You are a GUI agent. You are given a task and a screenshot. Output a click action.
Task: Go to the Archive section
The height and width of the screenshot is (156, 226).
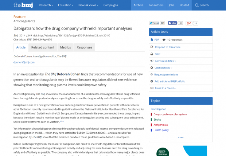coord(139,5)
